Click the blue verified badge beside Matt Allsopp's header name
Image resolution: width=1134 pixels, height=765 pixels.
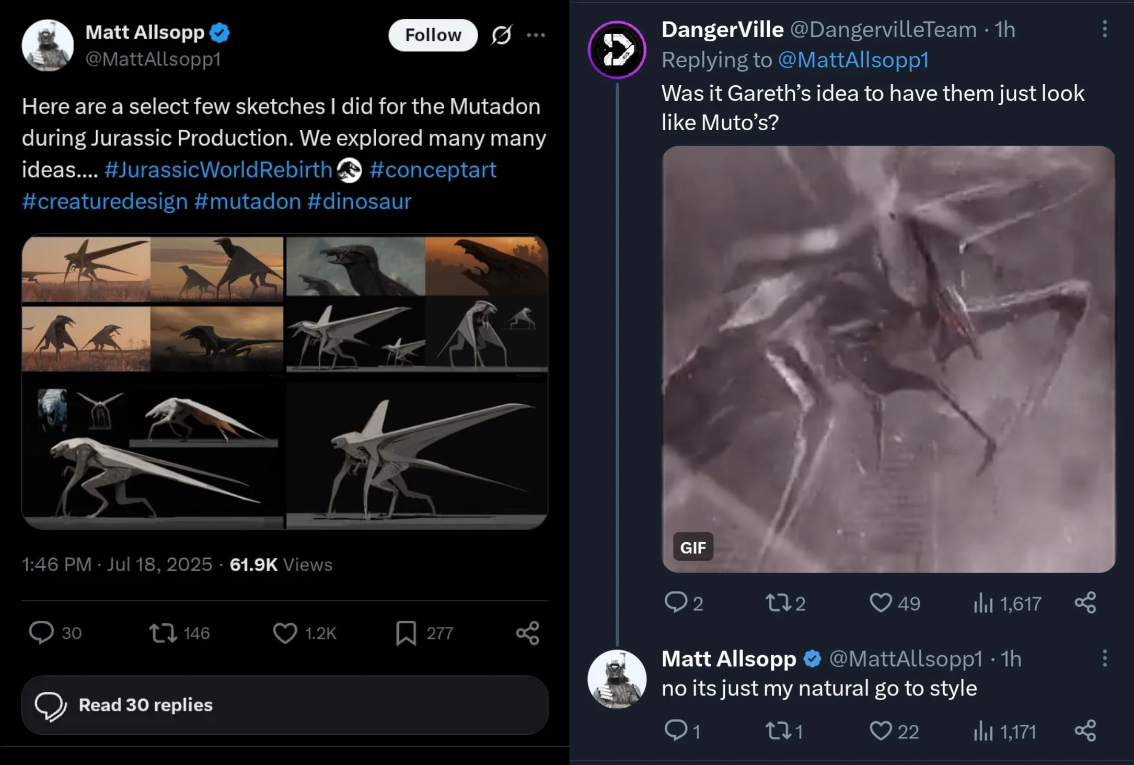[219, 32]
